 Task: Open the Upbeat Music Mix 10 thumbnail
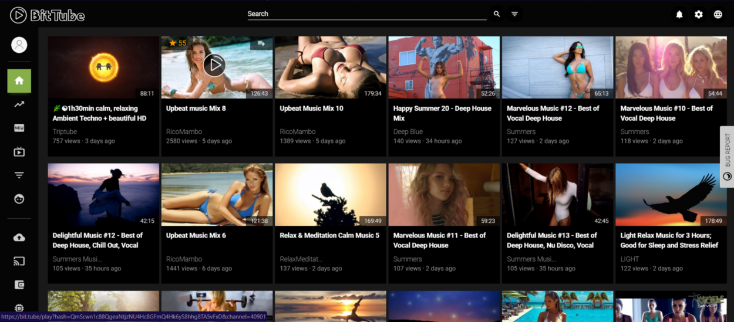point(331,67)
